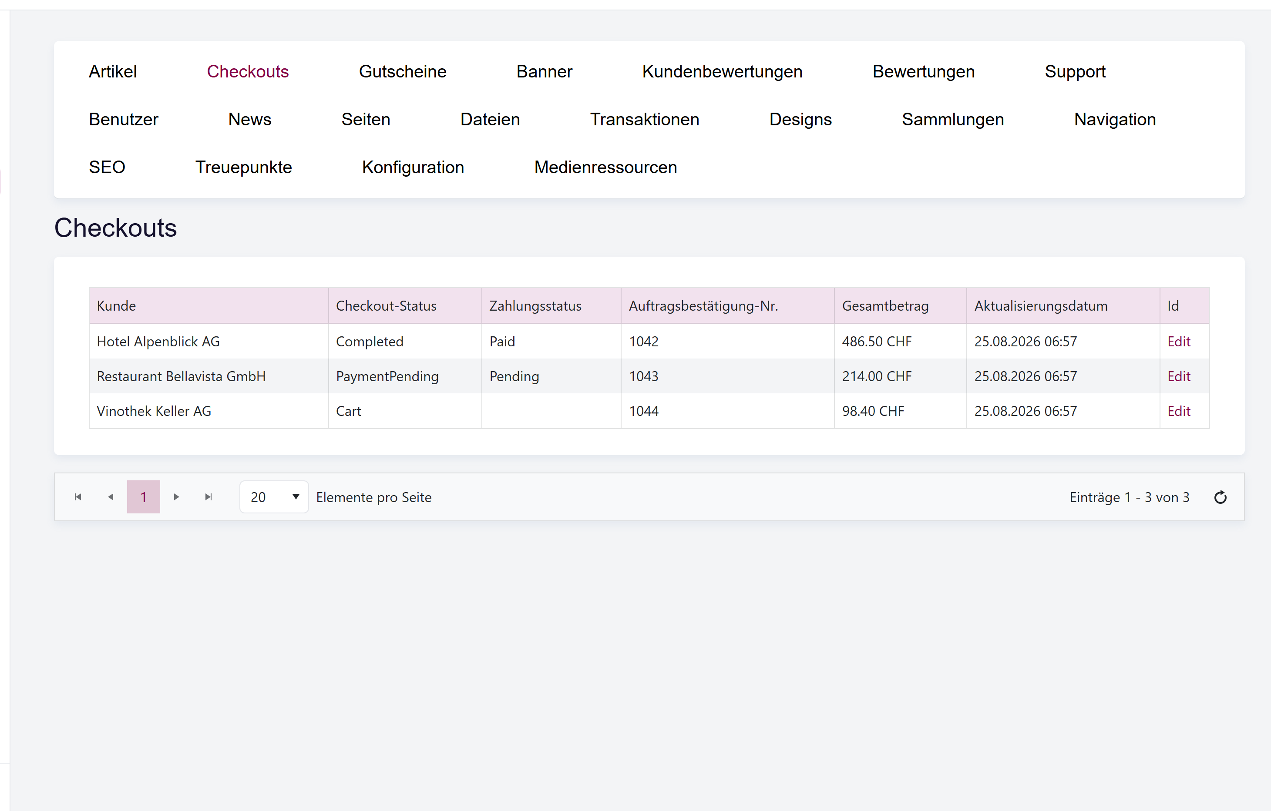
Task: Select page 1 in pager
Action: 144,497
